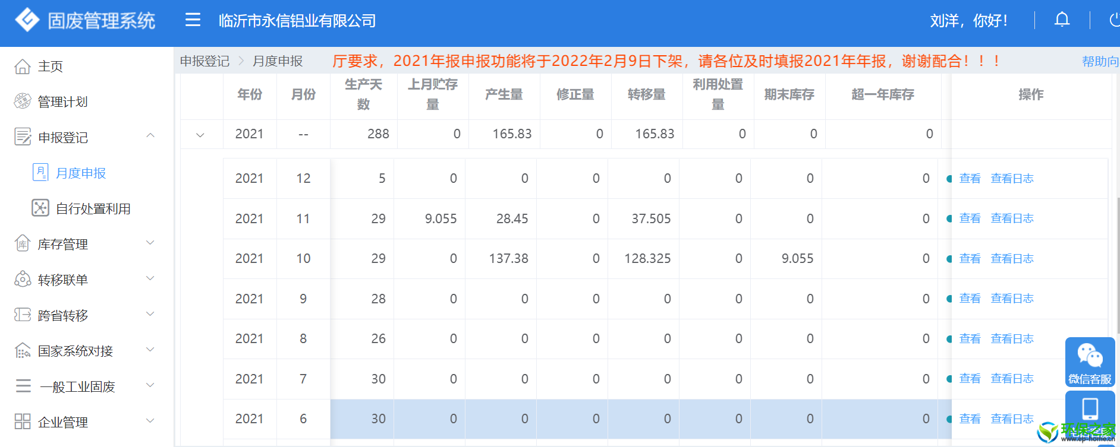Click the 固废管理系统 logo icon

(27, 20)
